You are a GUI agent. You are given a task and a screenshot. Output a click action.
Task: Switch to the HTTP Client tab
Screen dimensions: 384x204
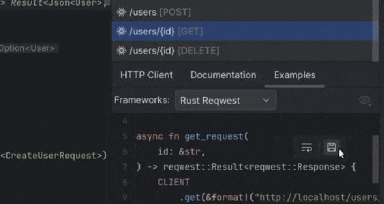146,75
